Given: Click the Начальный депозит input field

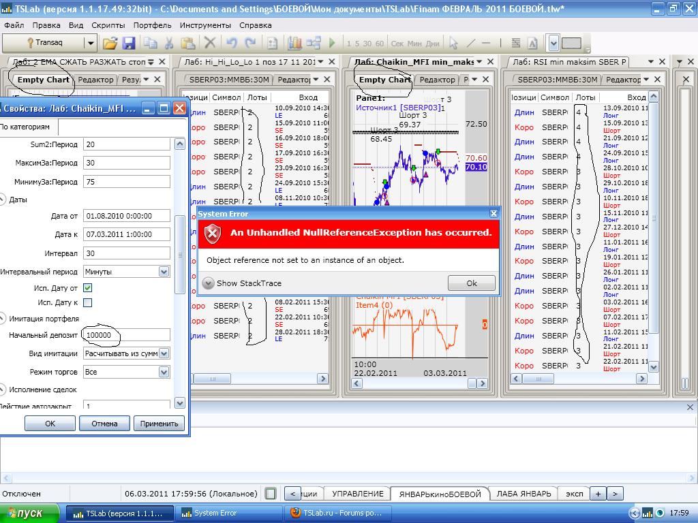Looking at the screenshot, I should pos(126,335).
